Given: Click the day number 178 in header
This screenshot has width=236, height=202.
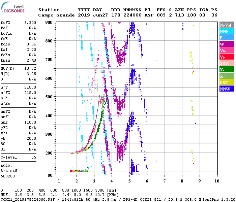Looking at the screenshot, I should point(116,15).
